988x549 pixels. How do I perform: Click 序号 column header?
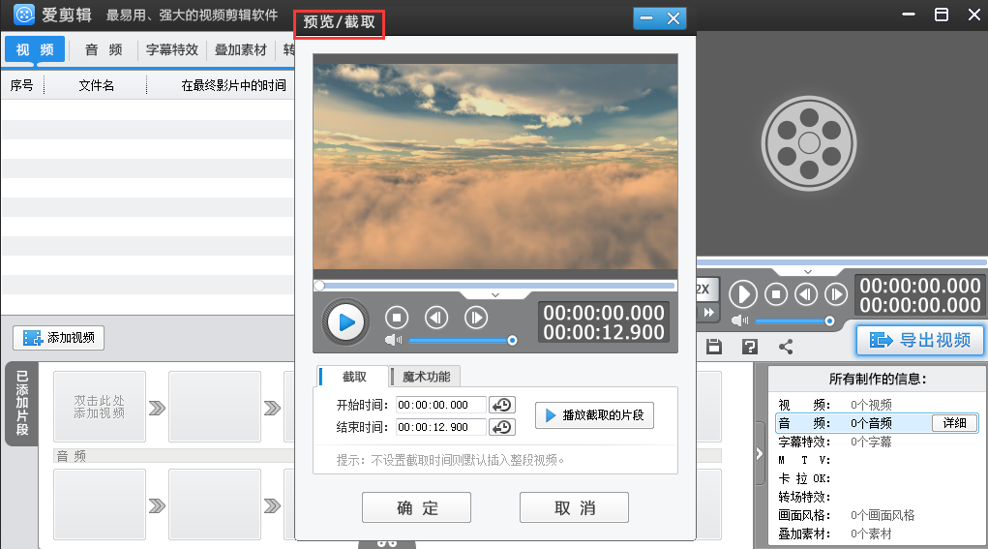click(x=22, y=85)
